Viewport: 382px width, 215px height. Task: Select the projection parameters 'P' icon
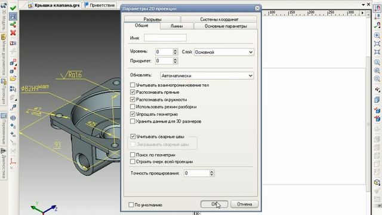point(13,16)
